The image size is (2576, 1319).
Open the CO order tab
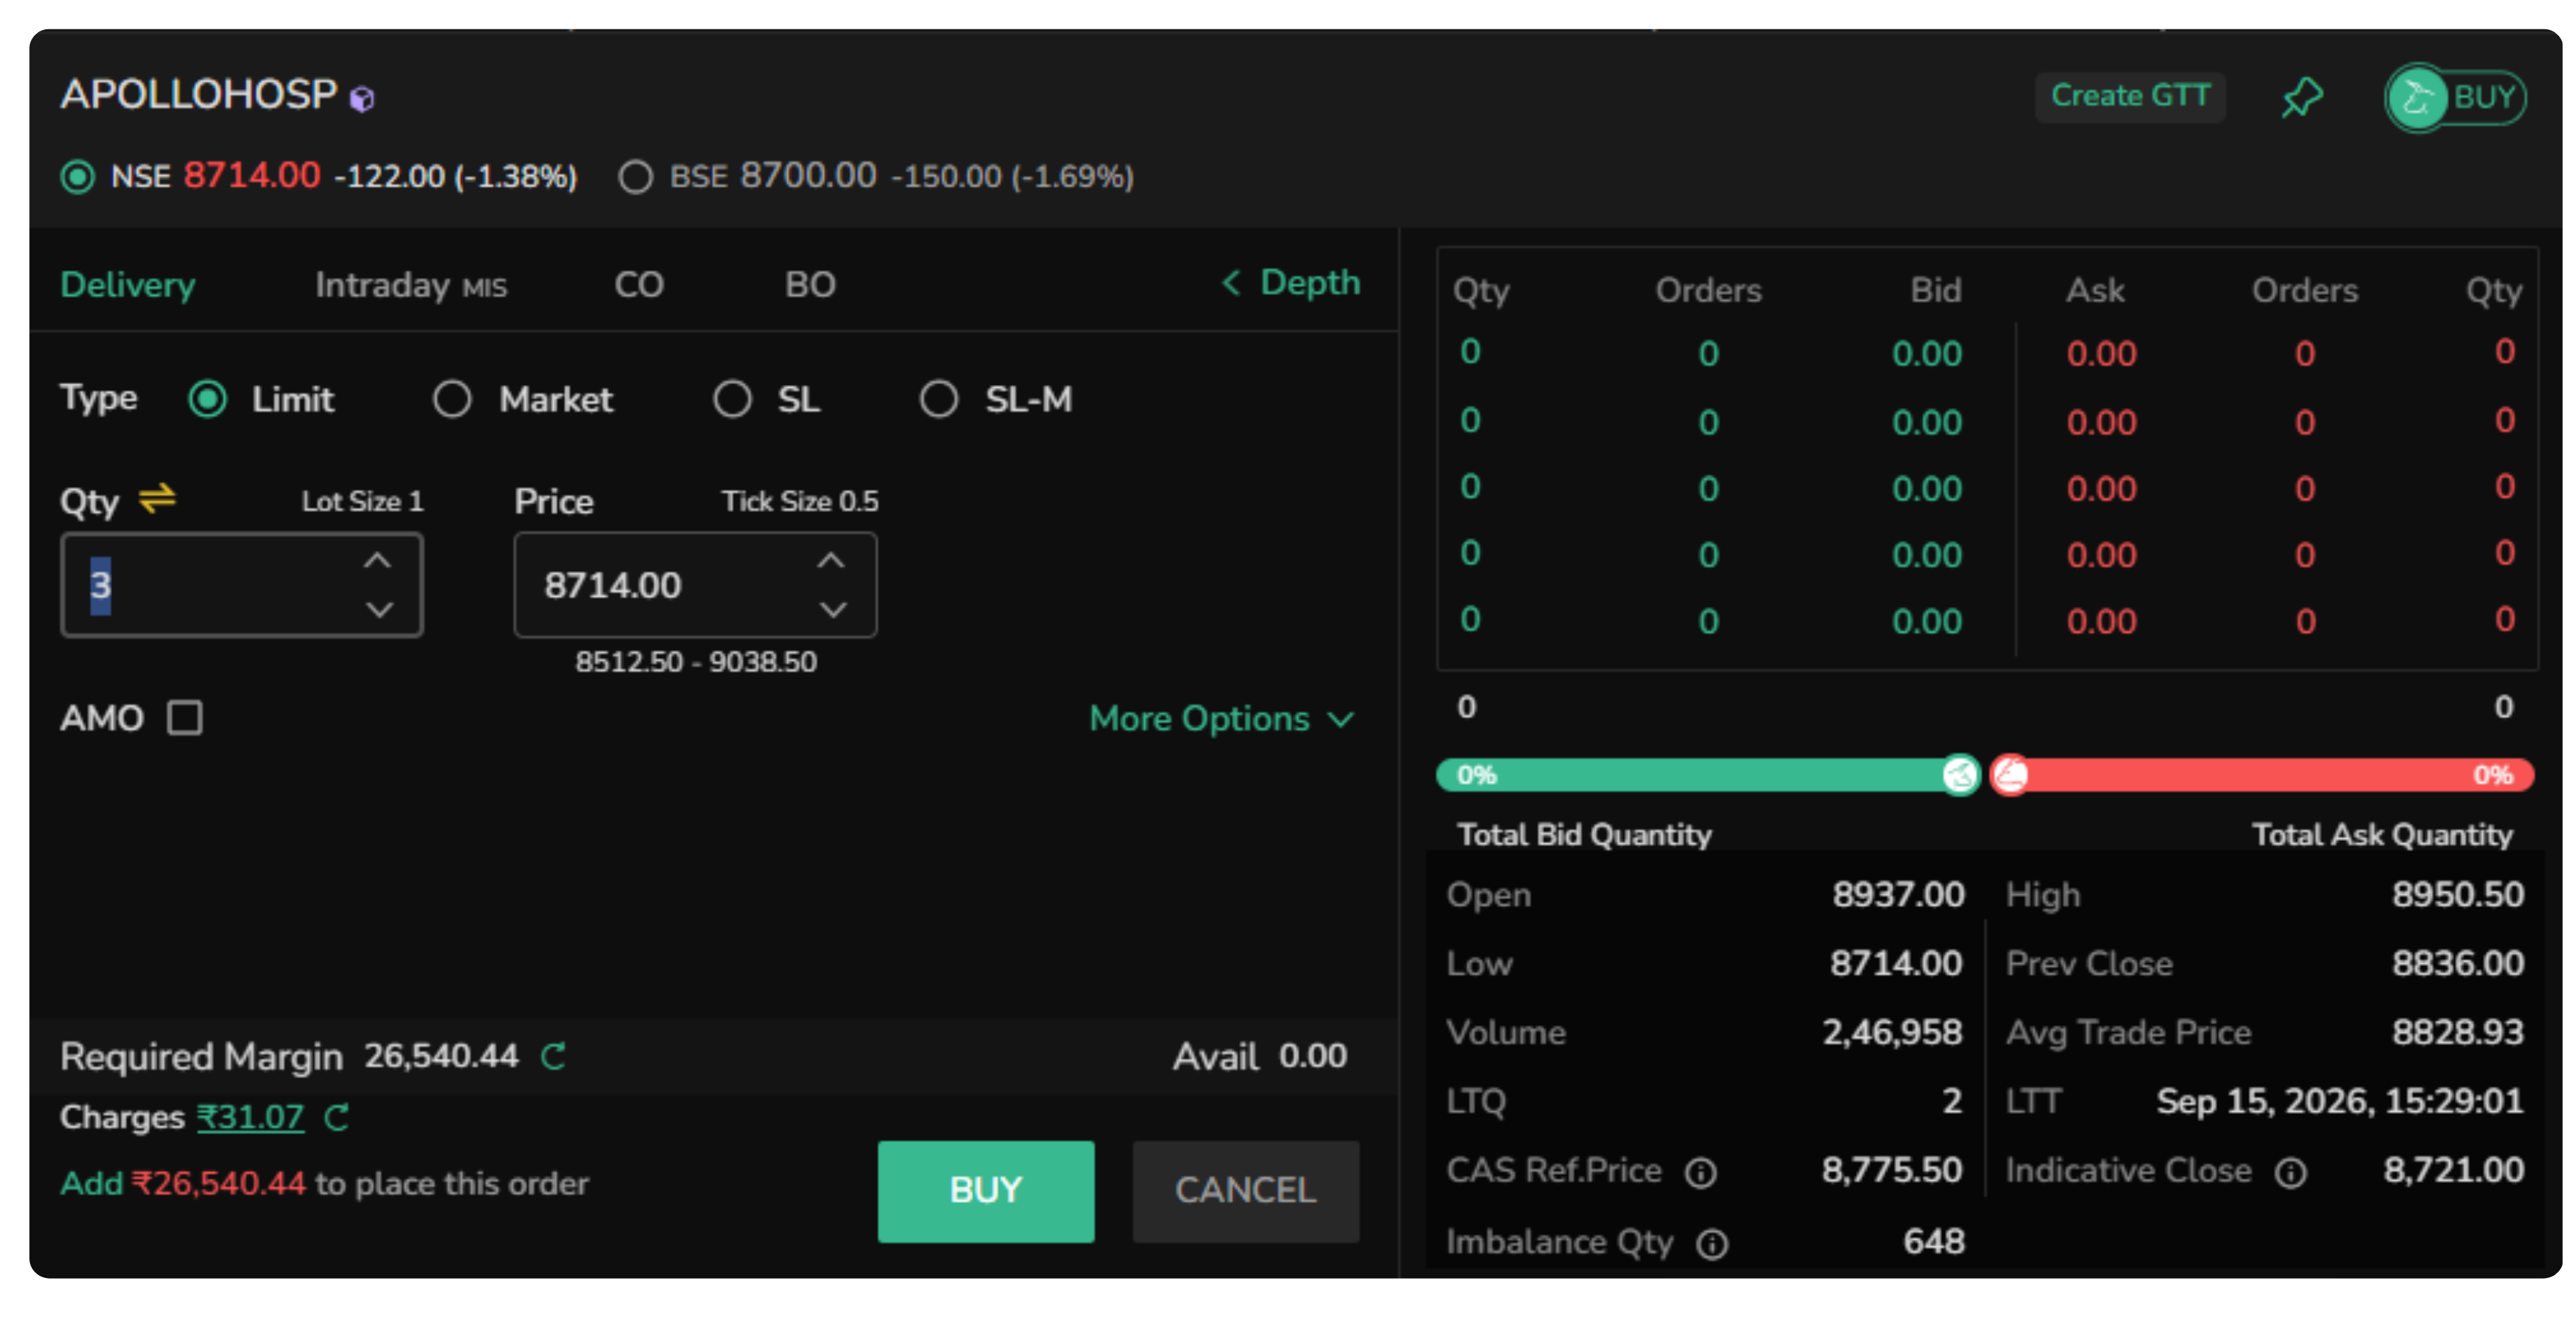(639, 285)
